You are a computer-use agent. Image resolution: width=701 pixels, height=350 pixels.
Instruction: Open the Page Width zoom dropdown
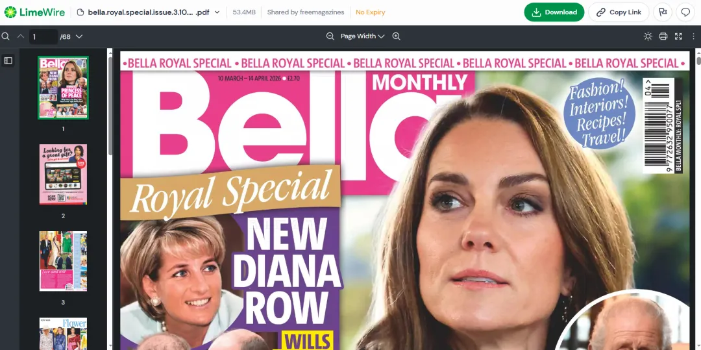coord(362,36)
